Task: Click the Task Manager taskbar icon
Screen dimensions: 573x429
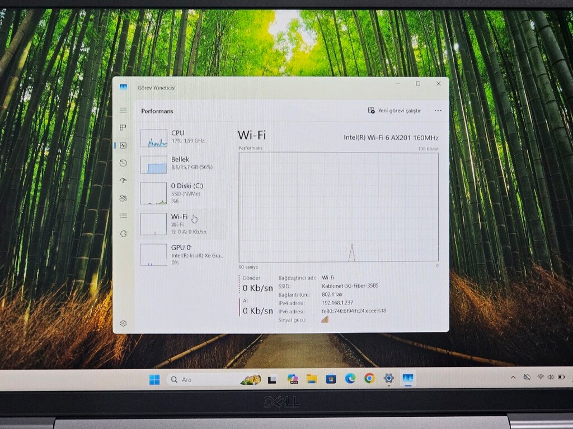Action: tap(408, 378)
